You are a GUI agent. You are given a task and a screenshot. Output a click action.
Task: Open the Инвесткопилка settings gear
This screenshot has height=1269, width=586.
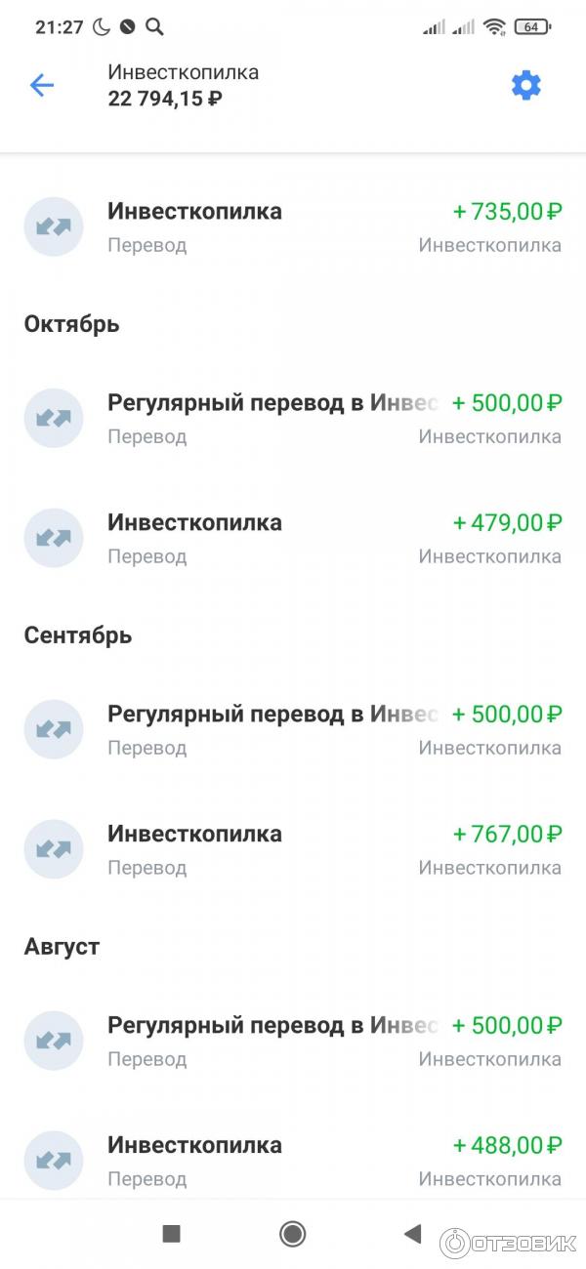pos(526,85)
